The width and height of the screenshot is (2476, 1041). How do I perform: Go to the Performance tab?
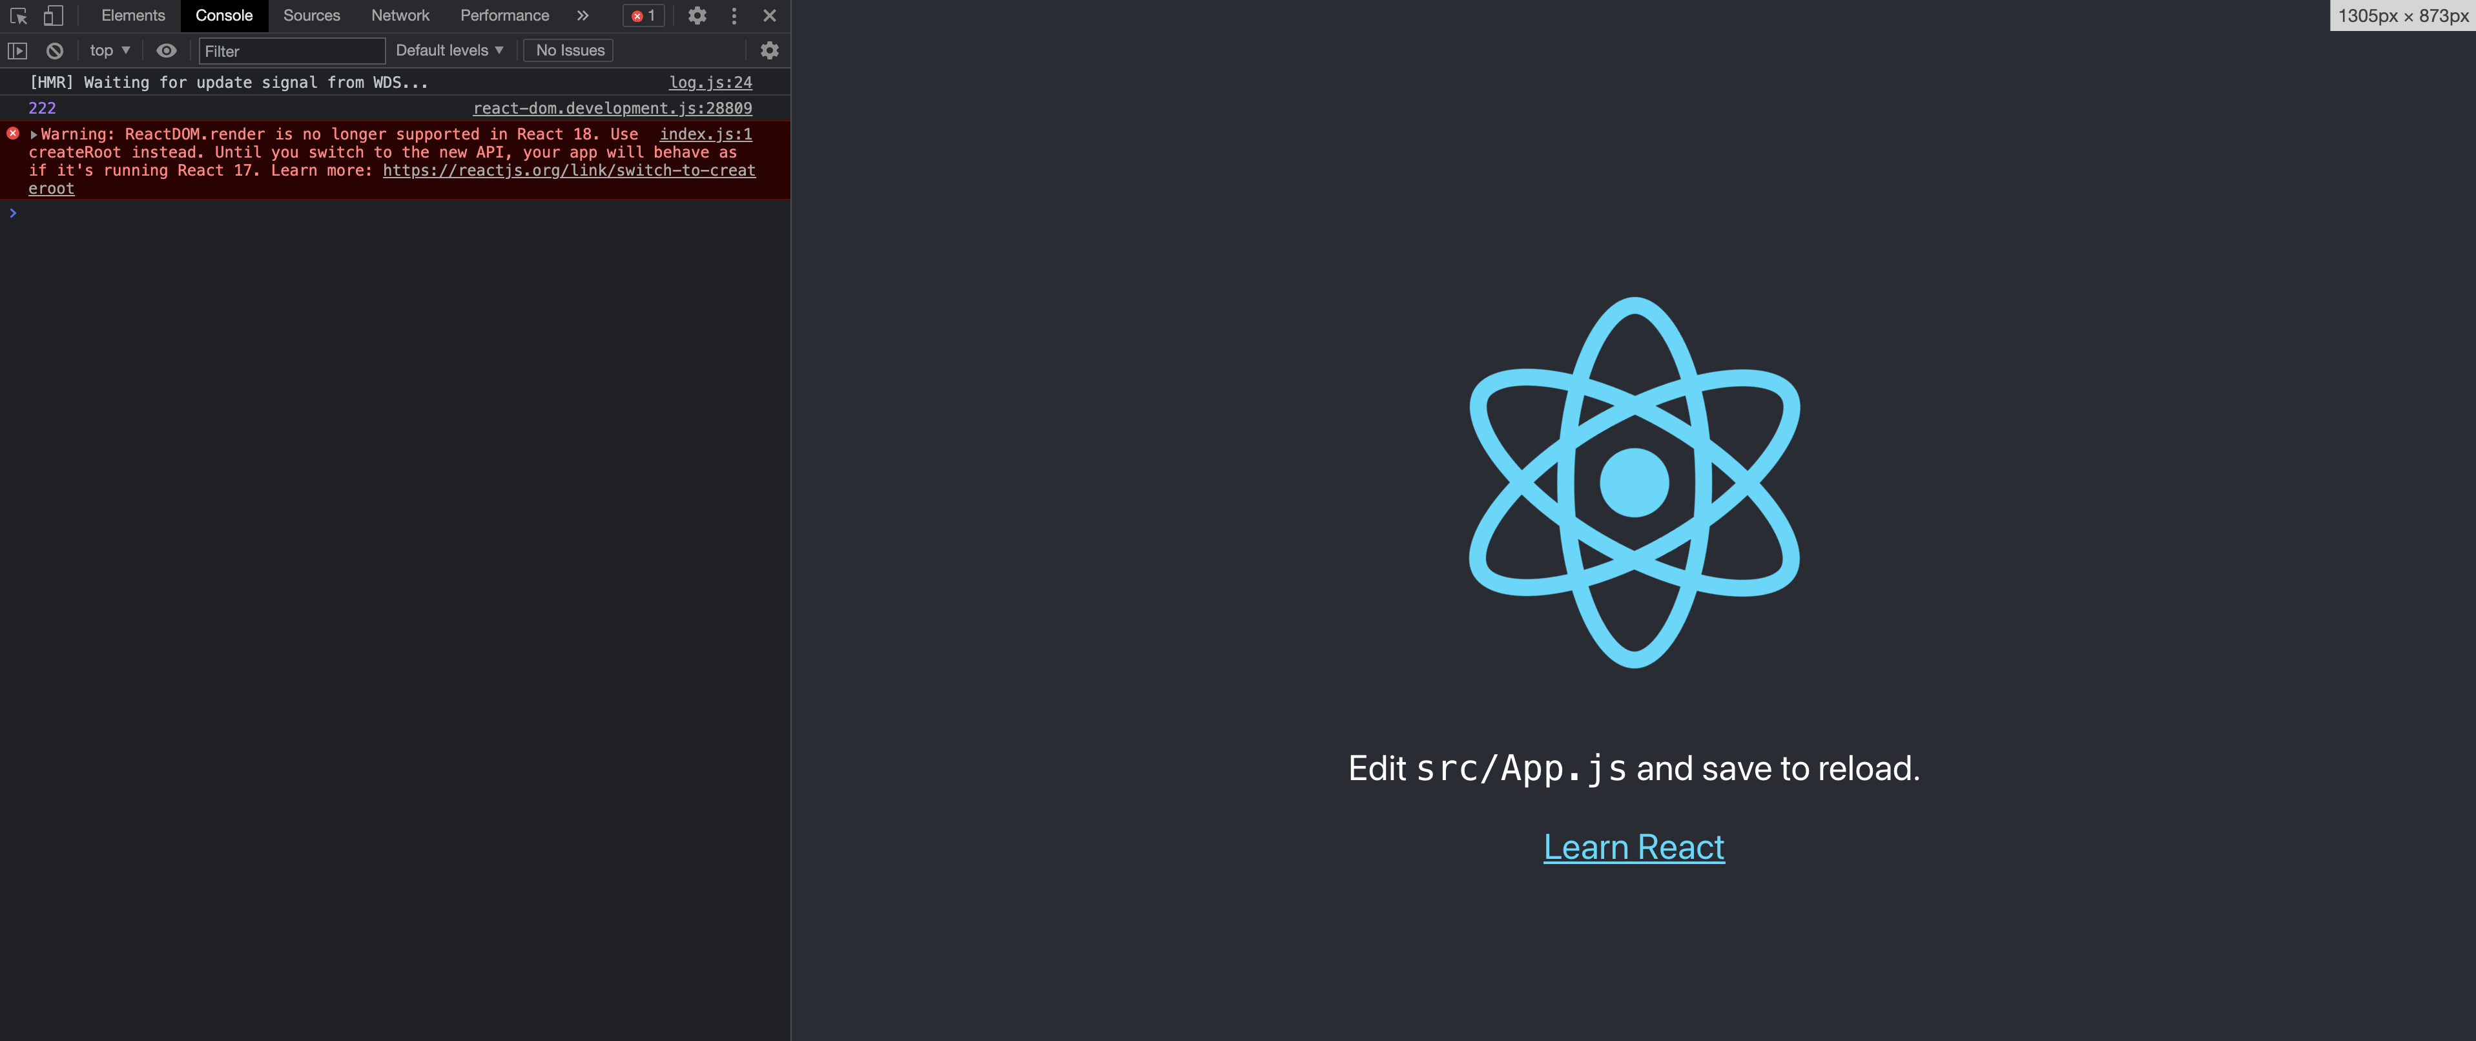[504, 15]
